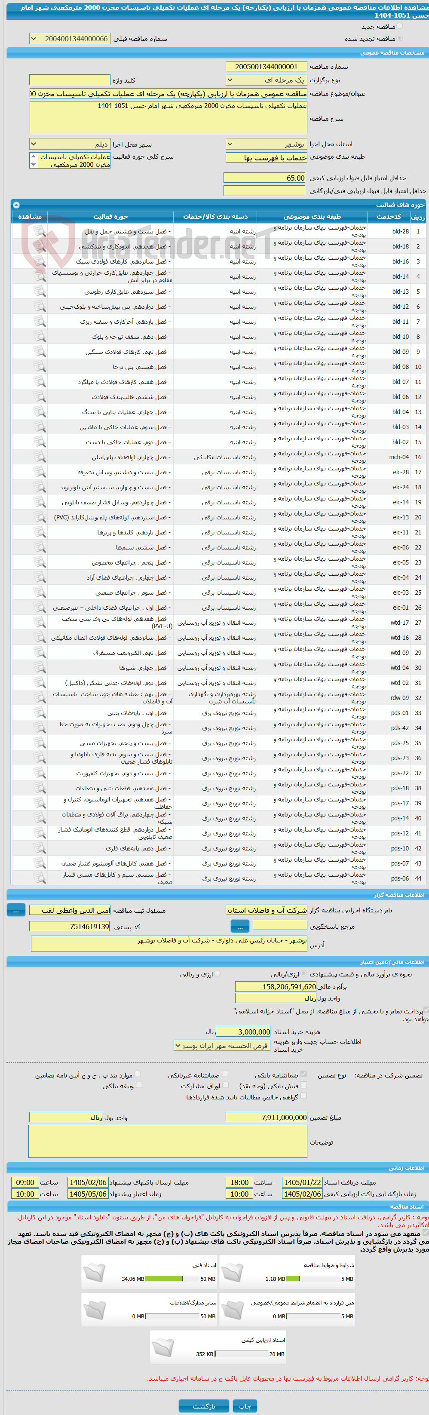Open the متن قرارداد folder icon
Screen dimensions: 429x1415
(232, 1310)
